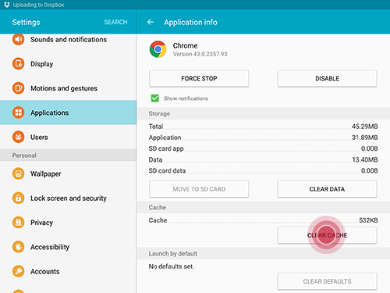Tap the MOVE TO SD CARD button
Image resolution: width=390 pixels, height=293 pixels.
coord(199,189)
